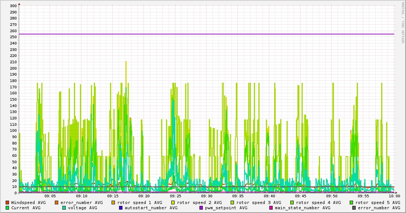Click the gray error_number AVG legend swatch

pos(354,208)
